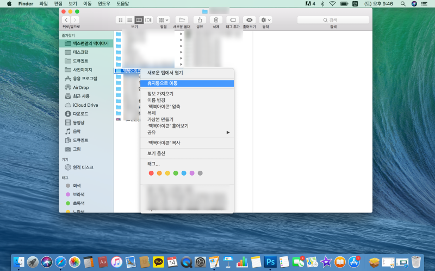Choose 휴지통으로 이동 in context menu
This screenshot has width=435, height=271.
coord(163,83)
